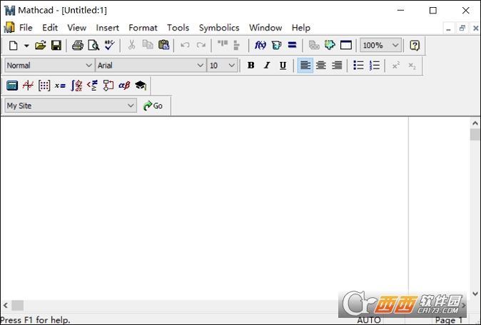The height and width of the screenshot is (325, 481).
Task: Open the Arial font dropdown
Action: tap(151, 66)
